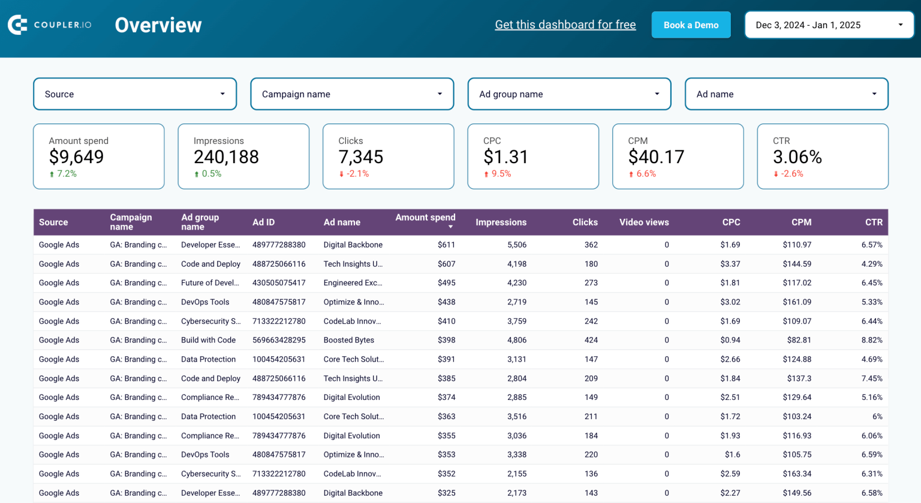
Task: Click the Coupler.io logo icon
Action: click(x=17, y=25)
